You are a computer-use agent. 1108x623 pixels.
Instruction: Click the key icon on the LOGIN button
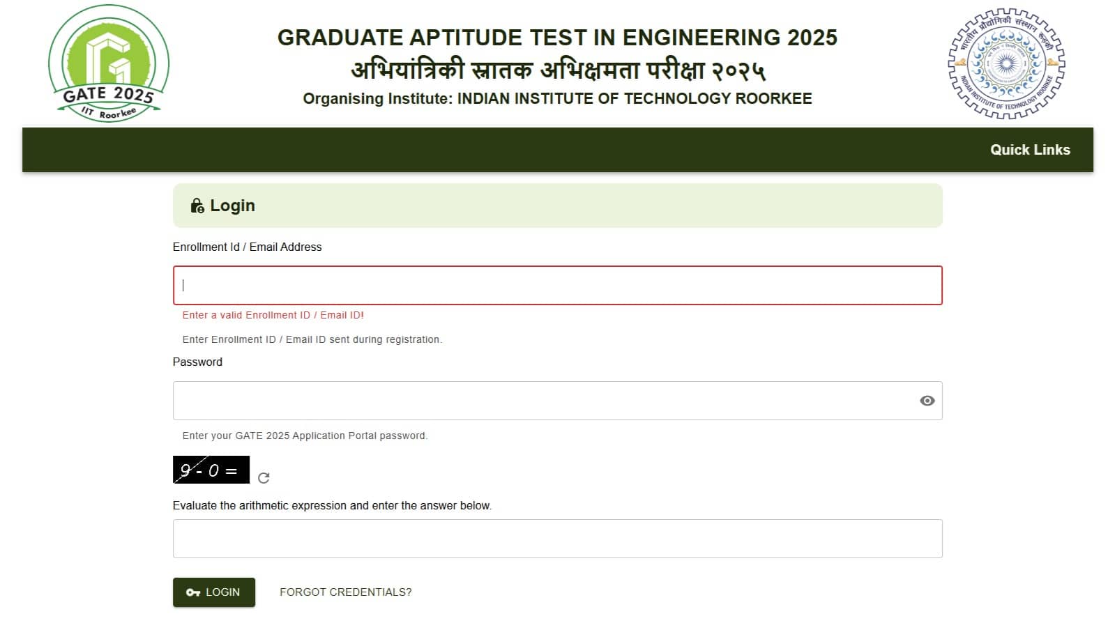pyautogui.click(x=193, y=592)
